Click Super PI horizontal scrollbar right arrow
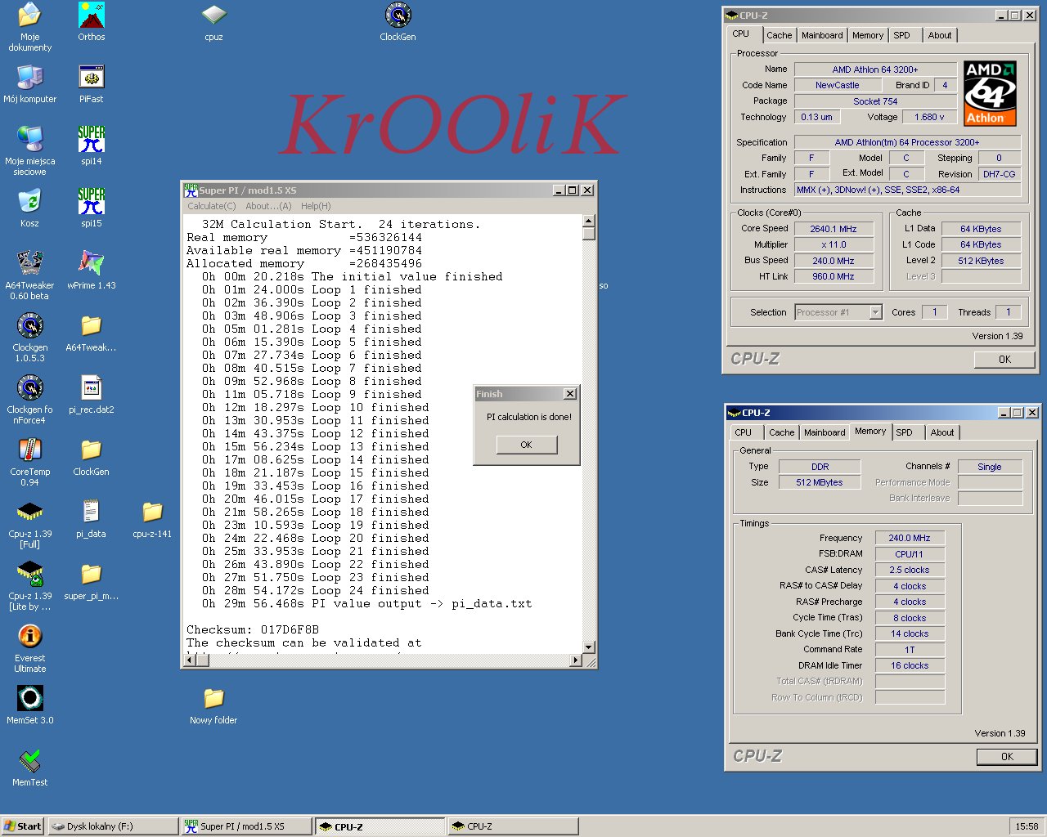Image resolution: width=1047 pixels, height=837 pixels. (576, 660)
